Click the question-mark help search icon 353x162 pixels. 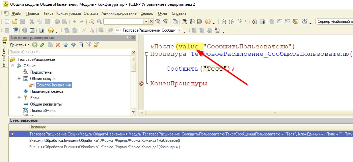pyautogui.click(x=192, y=22)
